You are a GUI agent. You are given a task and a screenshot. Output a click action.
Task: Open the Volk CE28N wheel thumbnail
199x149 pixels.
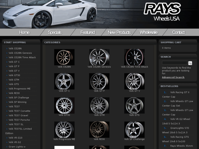point(64,57)
